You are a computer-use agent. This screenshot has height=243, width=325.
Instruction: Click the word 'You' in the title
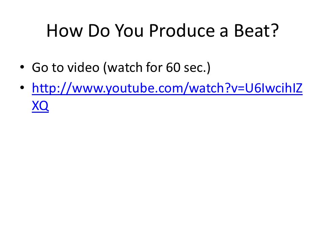pyautogui.click(x=129, y=31)
